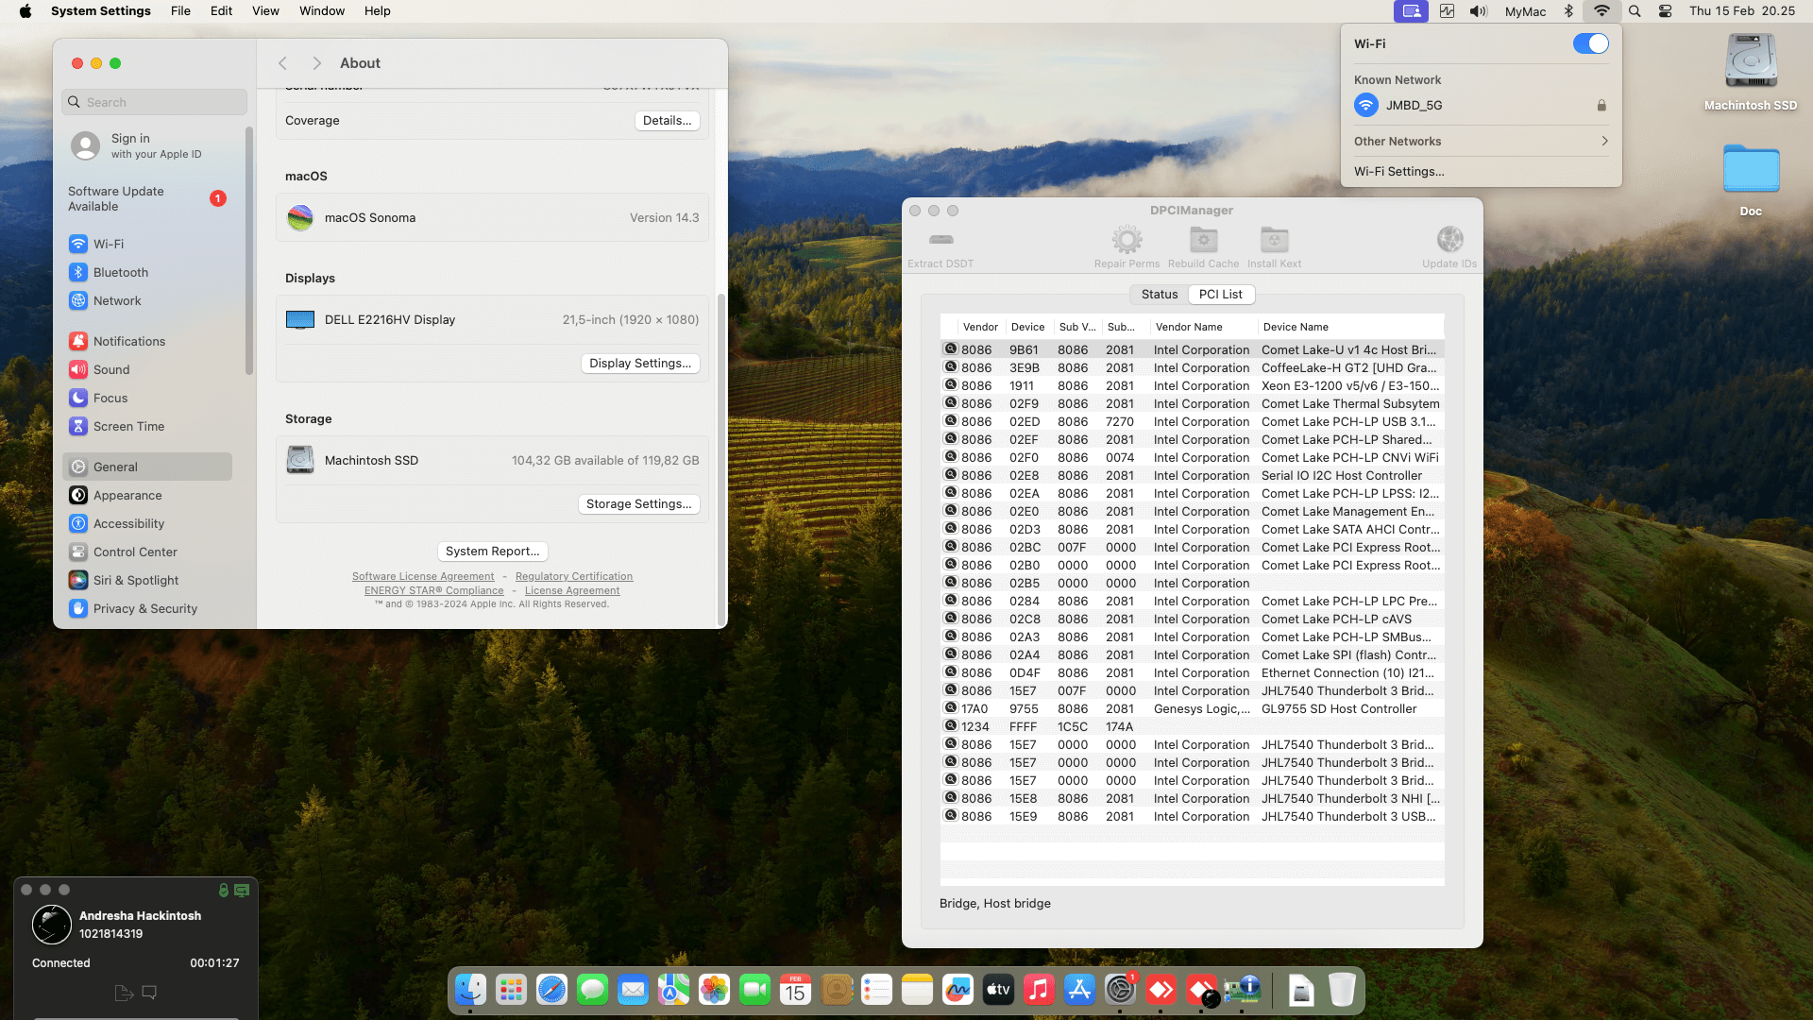The height and width of the screenshot is (1020, 1813).
Task: Open Spotlight search in the menu bar
Action: pos(1635,11)
